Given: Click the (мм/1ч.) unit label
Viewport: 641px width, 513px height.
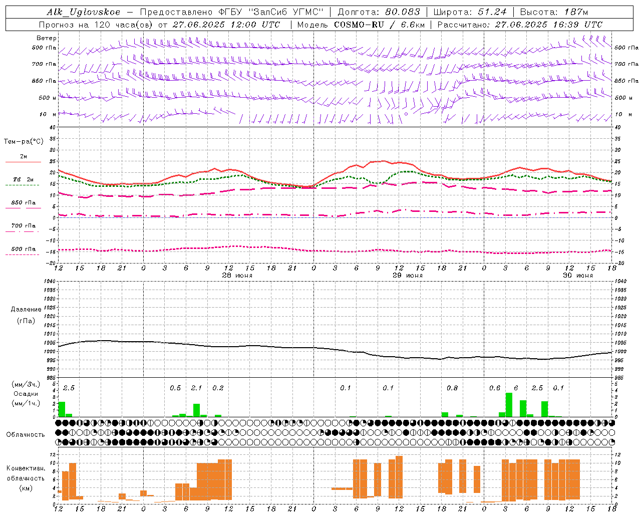Looking at the screenshot, I should [x=26, y=403].
